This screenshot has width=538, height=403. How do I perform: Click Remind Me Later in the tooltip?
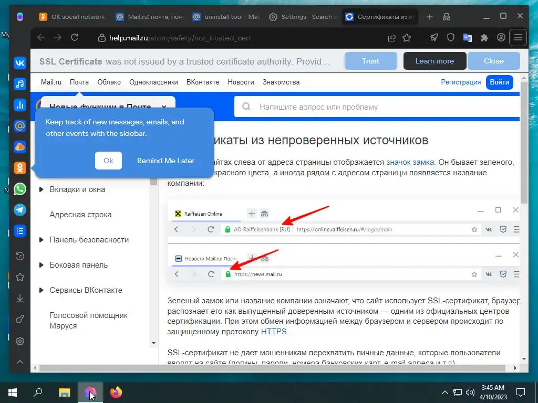click(165, 161)
